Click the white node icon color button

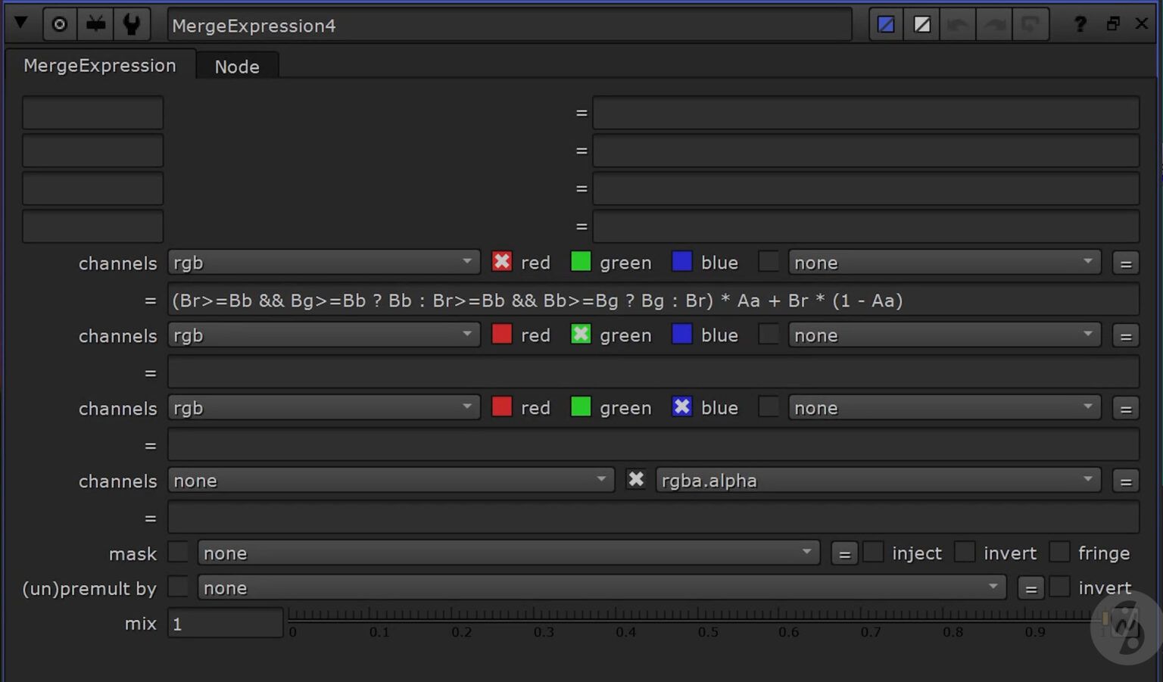pos(921,25)
